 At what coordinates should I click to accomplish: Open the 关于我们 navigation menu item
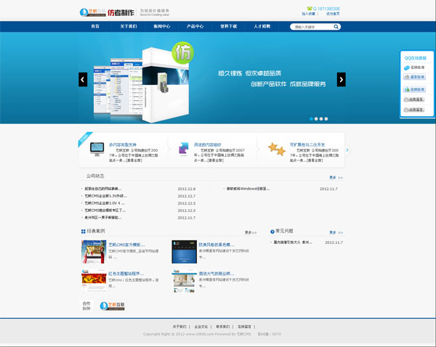pos(127,26)
